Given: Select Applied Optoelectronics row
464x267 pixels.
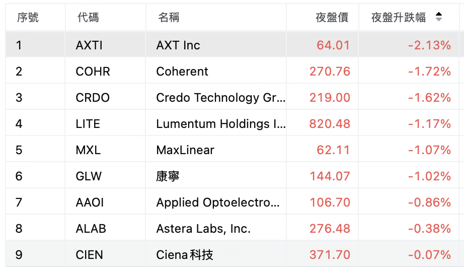Looking at the screenshot, I should tap(232, 203).
